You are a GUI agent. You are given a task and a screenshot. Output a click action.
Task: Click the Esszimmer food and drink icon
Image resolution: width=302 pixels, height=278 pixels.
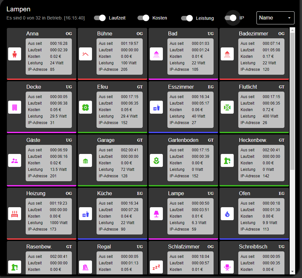pyautogui.click(x=156, y=107)
